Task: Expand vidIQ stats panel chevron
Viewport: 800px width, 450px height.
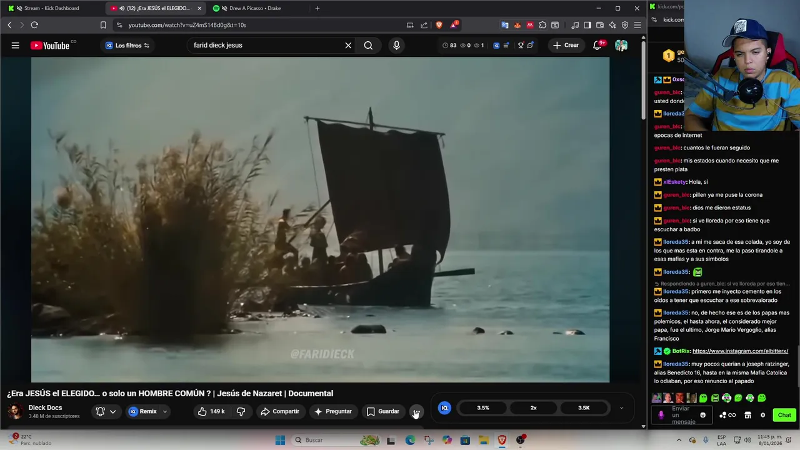Action: coord(621,407)
